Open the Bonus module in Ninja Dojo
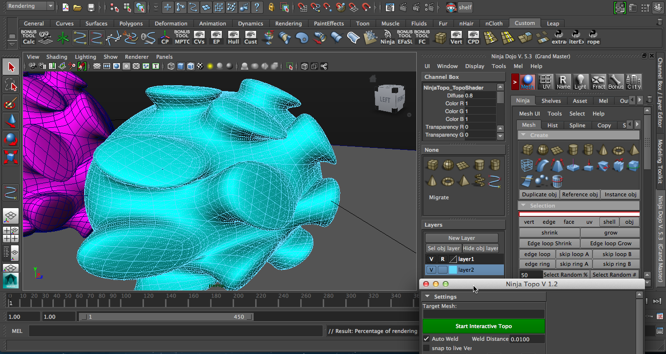The height and width of the screenshot is (354, 666). coord(616,82)
